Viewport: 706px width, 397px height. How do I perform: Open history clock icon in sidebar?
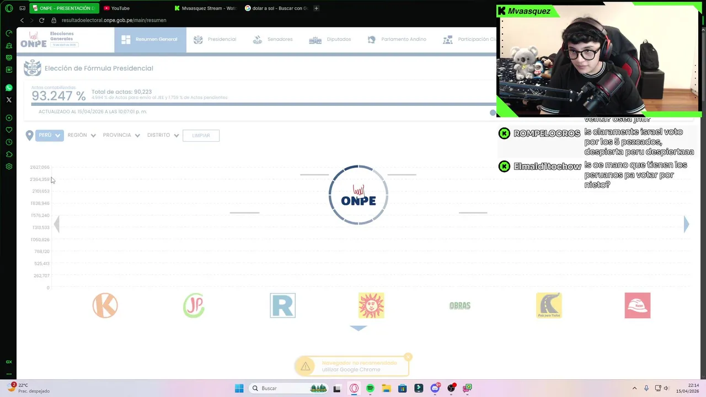tap(9, 142)
